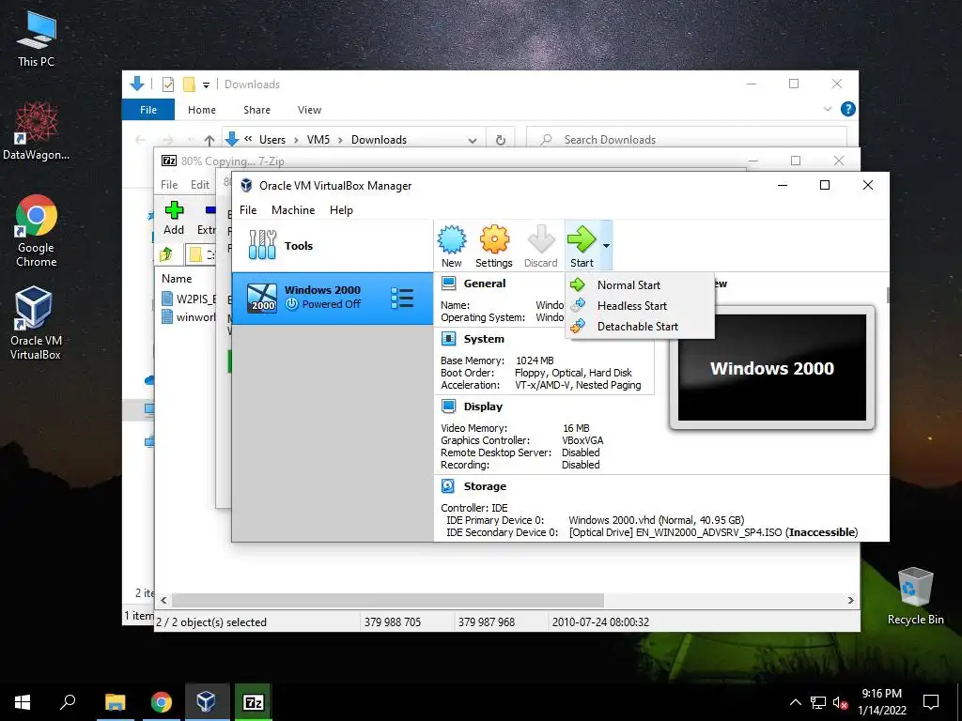Click the VBoxVGA graphics controller value

(582, 440)
